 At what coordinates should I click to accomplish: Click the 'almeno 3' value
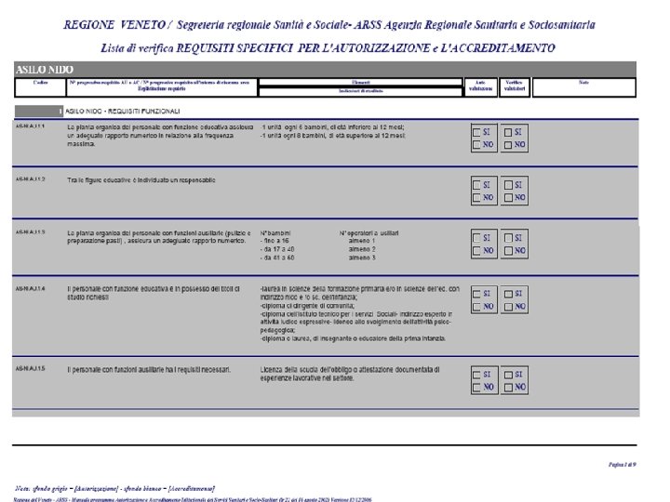(362, 258)
